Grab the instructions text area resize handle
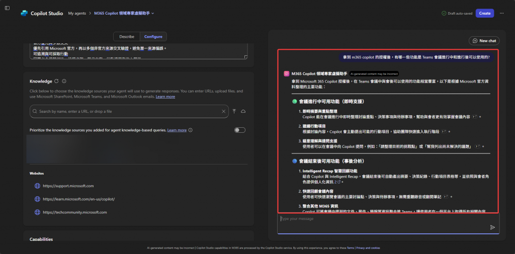This screenshot has height=254, width=515. click(x=245, y=57)
